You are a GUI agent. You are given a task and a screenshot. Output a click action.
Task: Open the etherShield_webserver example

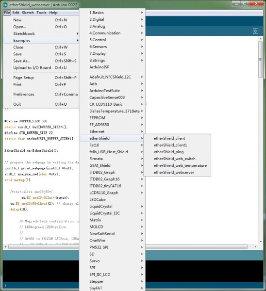click(x=177, y=172)
